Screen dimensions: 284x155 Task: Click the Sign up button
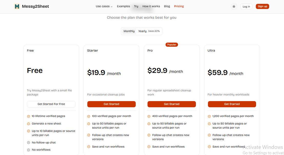click(x=262, y=6)
